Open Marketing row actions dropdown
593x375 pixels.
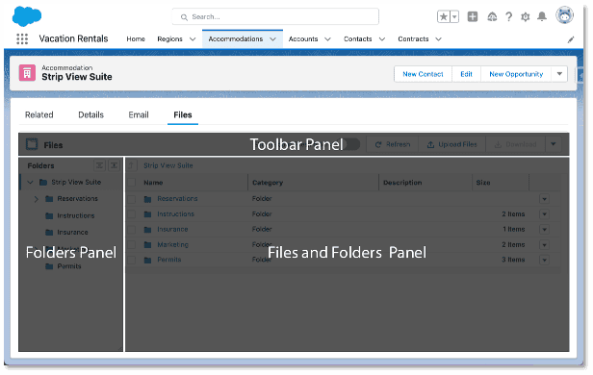coord(545,245)
